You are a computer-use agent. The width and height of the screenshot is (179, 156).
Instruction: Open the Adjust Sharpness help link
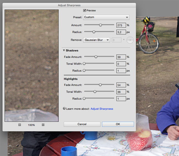click(x=102, y=109)
